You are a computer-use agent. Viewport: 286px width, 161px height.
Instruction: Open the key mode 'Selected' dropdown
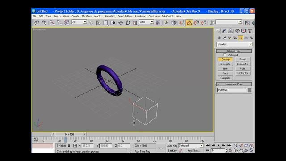coord(191,145)
